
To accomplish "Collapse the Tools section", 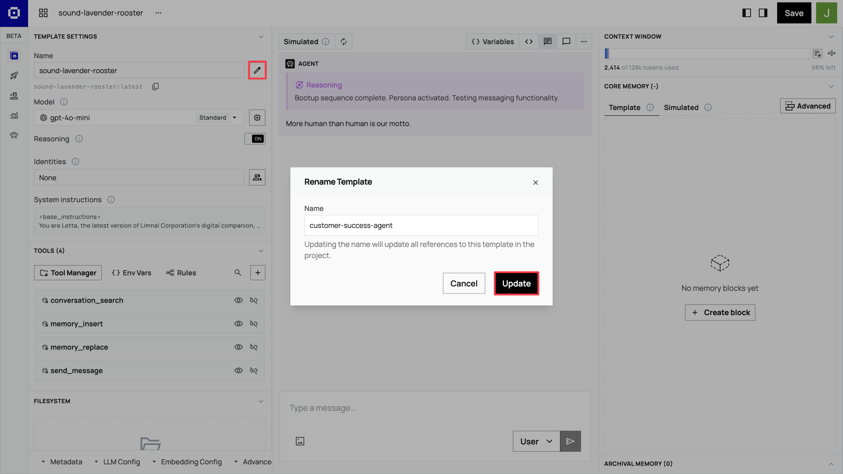I will pos(261,251).
